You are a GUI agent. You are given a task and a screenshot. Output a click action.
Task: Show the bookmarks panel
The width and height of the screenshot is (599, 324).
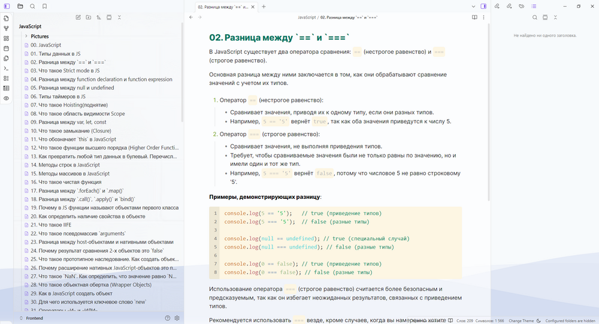[x=44, y=6]
